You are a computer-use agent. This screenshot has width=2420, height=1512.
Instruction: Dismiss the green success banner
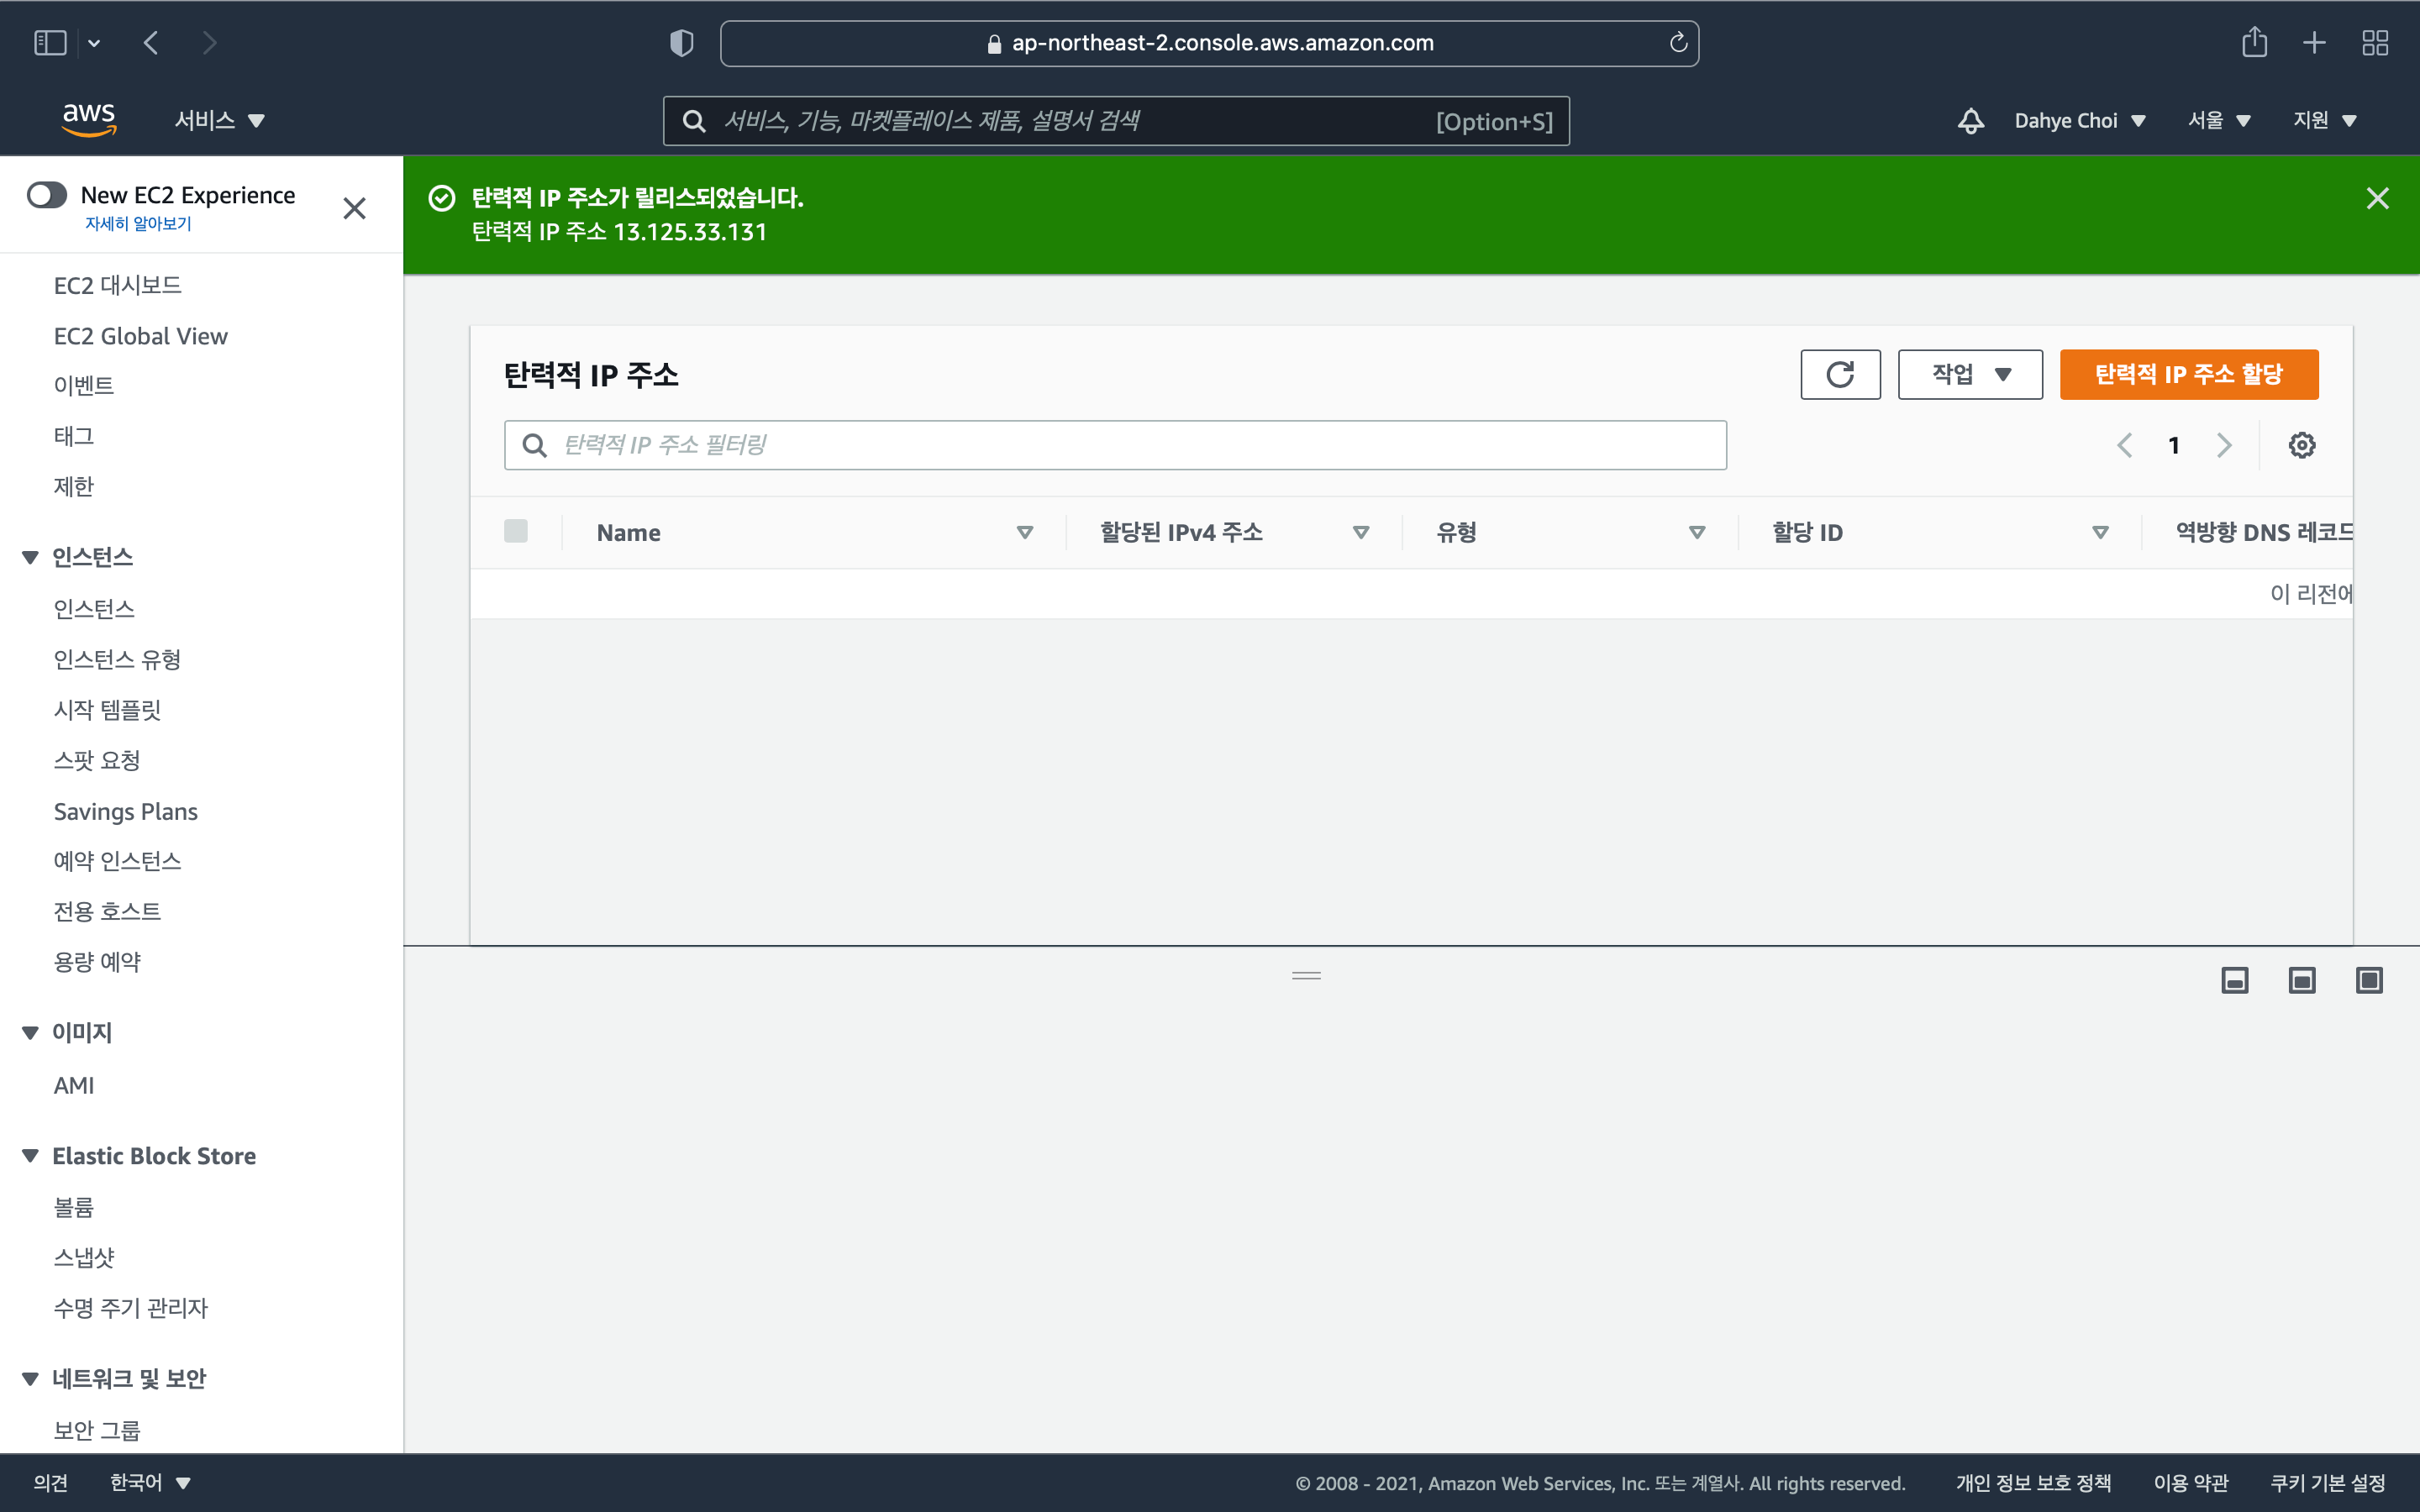point(2377,198)
